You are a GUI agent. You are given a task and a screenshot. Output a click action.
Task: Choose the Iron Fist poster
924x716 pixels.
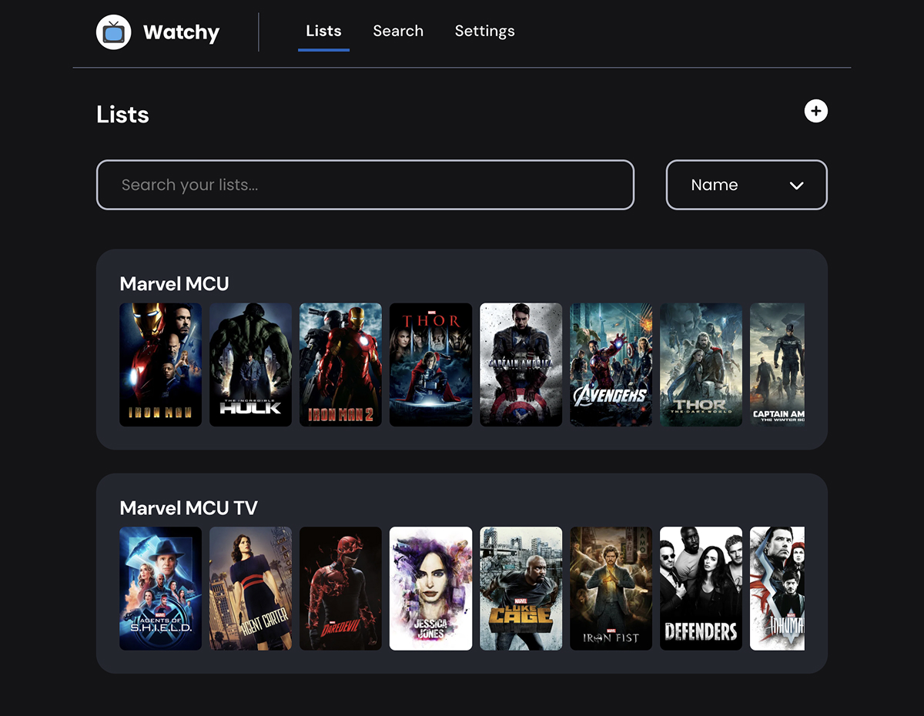click(x=611, y=588)
